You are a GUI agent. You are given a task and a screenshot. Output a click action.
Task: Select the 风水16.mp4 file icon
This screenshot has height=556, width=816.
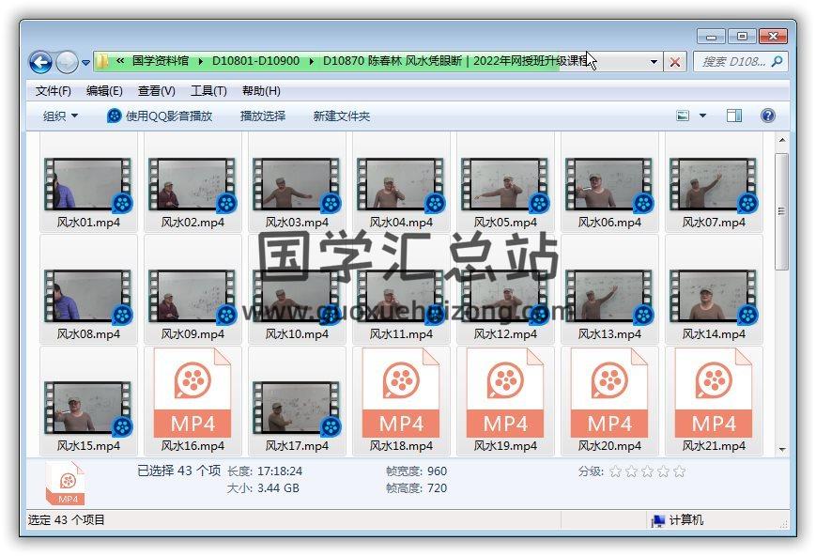tap(192, 393)
